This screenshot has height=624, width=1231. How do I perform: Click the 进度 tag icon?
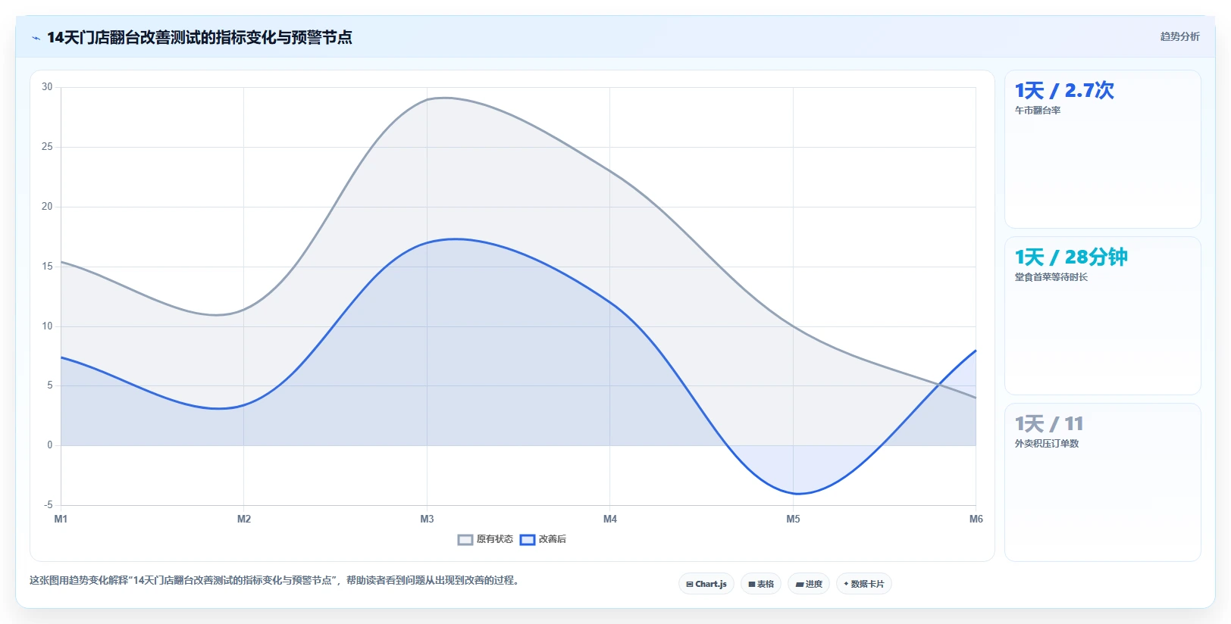point(800,585)
